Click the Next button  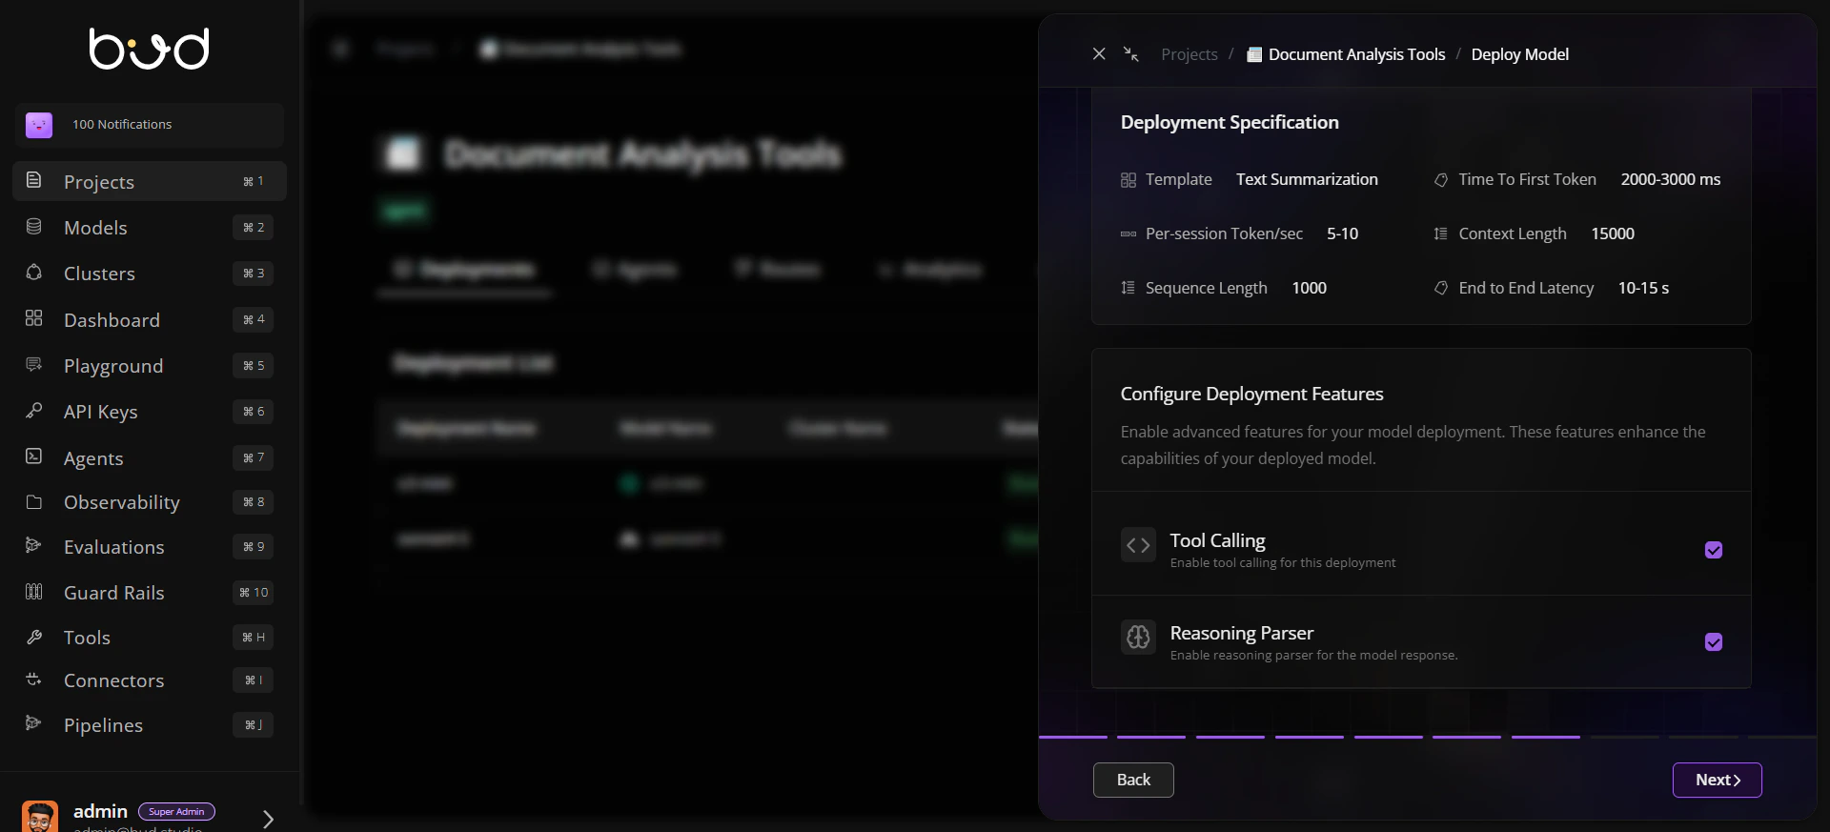1717,780
